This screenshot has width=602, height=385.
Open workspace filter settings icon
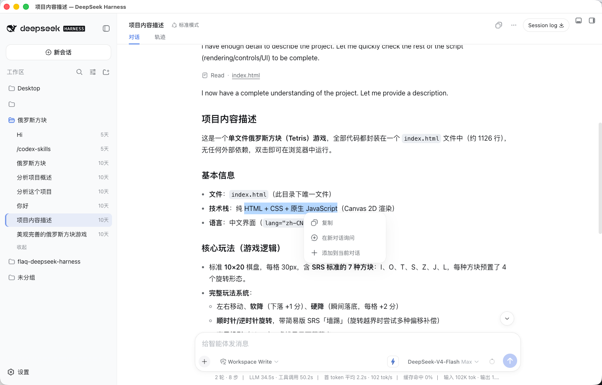93,72
